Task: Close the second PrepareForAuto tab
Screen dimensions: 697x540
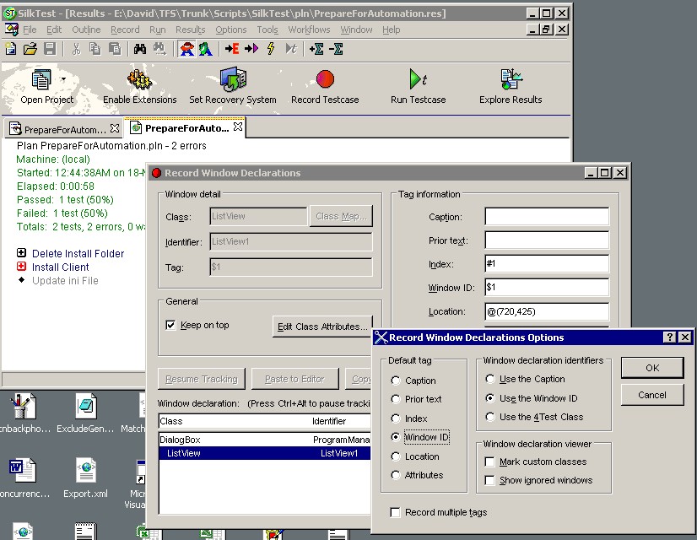Action: [238, 127]
